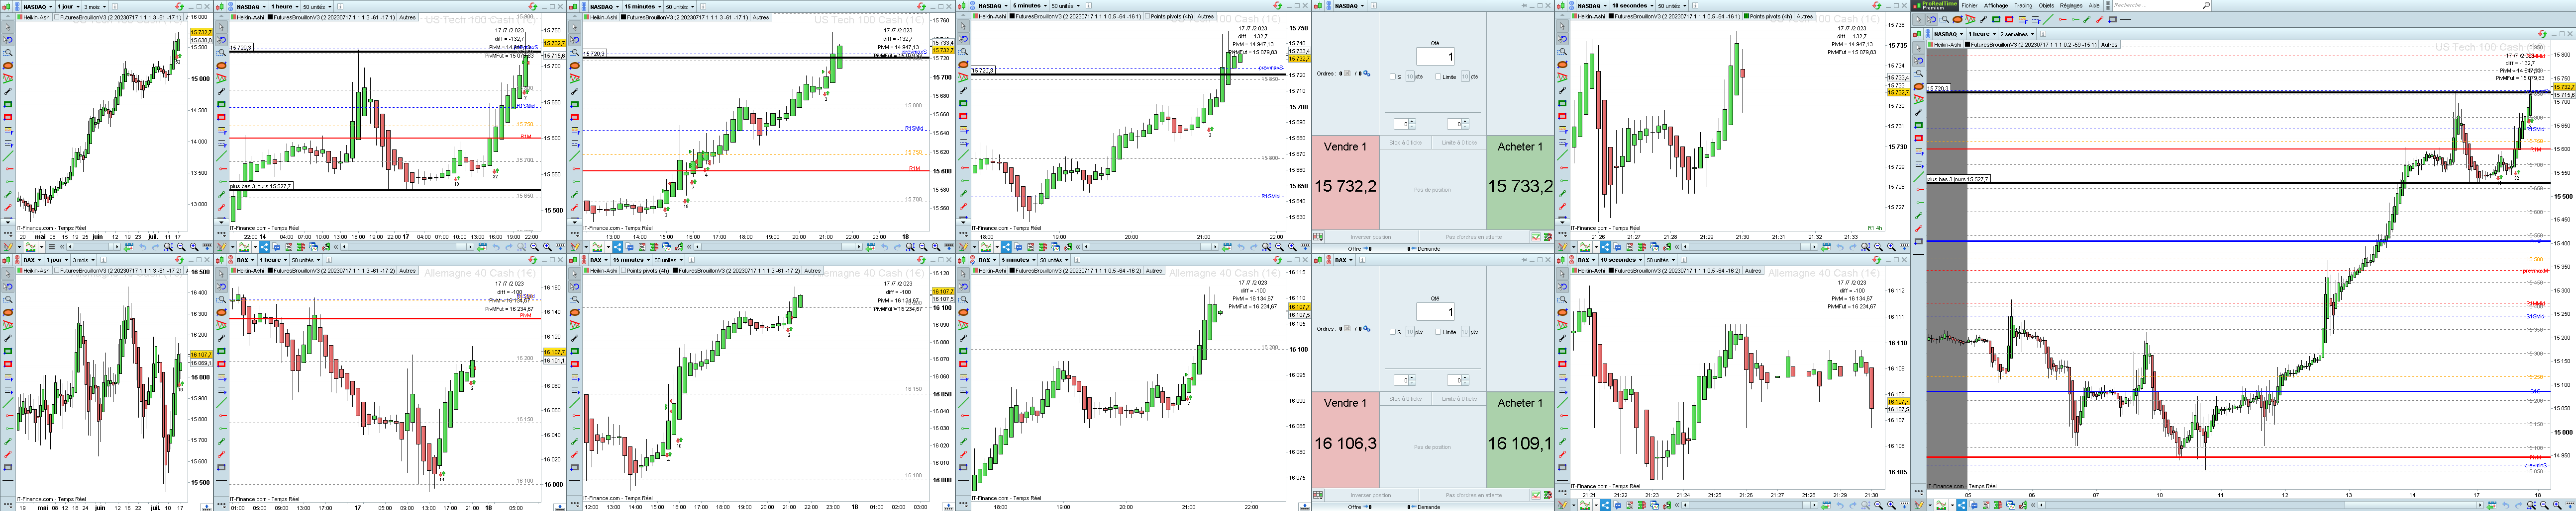Choose the plain black line tool in the top main toolbar
This screenshot has height=511, width=2576.
point(2126,19)
